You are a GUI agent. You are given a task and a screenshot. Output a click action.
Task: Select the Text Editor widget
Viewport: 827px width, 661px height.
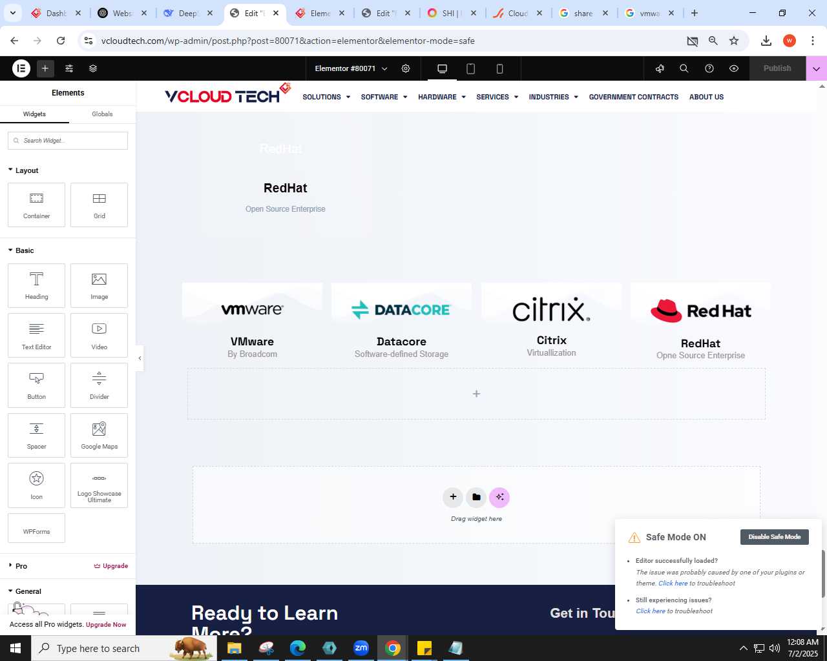(37, 336)
